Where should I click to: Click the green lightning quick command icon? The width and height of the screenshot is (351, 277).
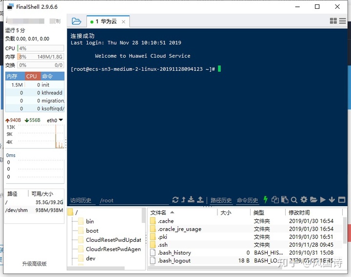266,199
